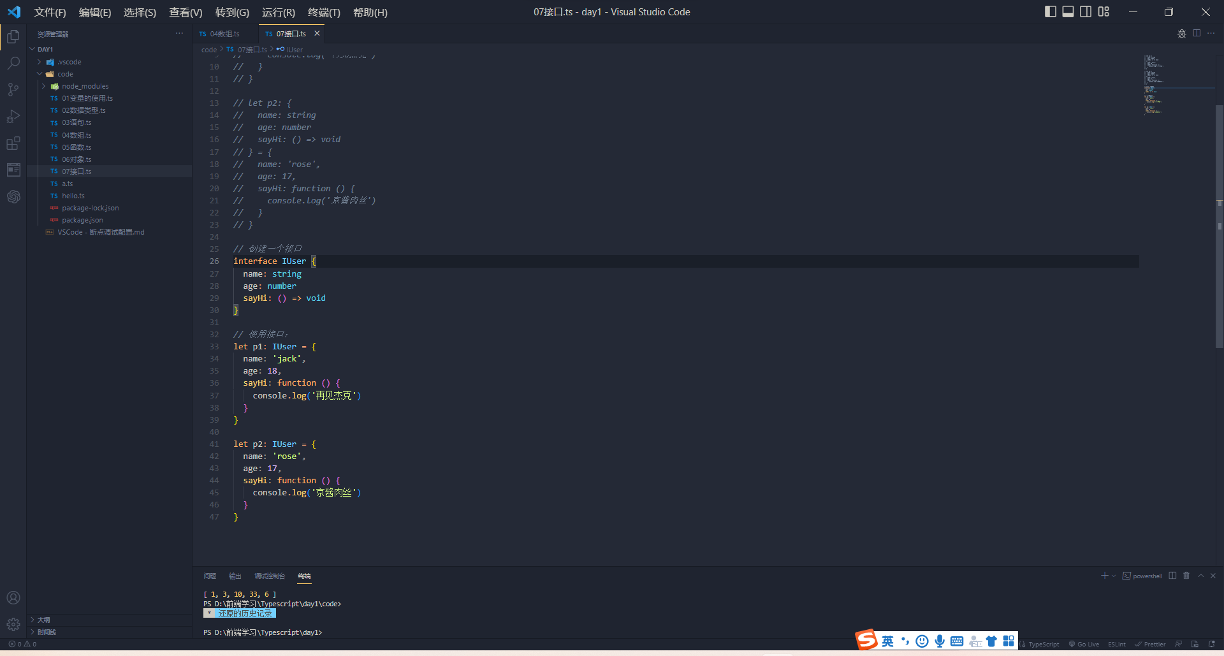
Task: Click Prettier in the status bar
Action: pyautogui.click(x=1150, y=644)
